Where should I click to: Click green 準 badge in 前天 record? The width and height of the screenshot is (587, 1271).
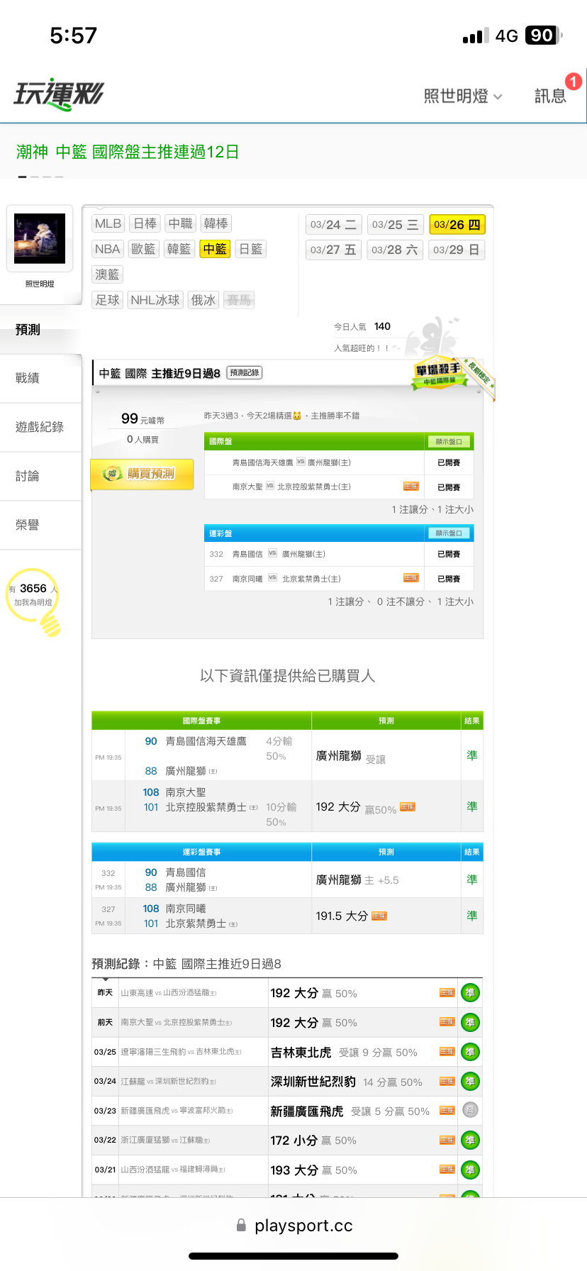(x=470, y=1023)
